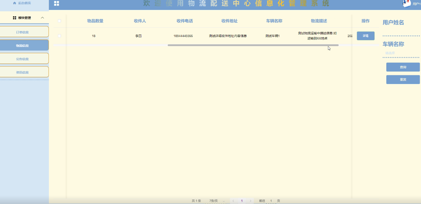Click the phone cell 18944445566
This screenshot has width=421, height=204.
tap(183, 36)
